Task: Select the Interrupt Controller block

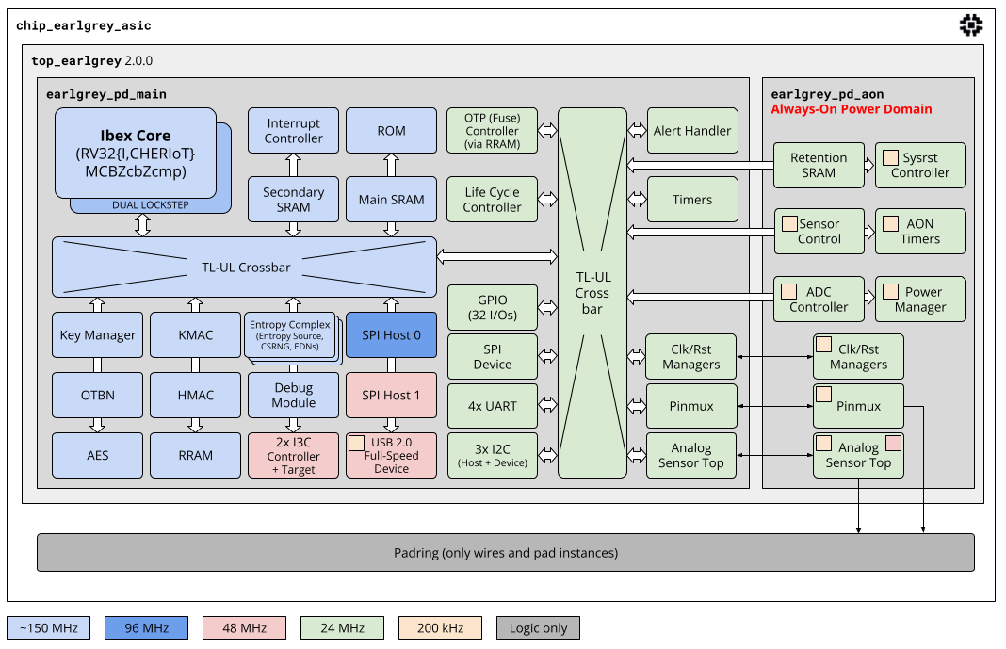Action: tap(293, 131)
